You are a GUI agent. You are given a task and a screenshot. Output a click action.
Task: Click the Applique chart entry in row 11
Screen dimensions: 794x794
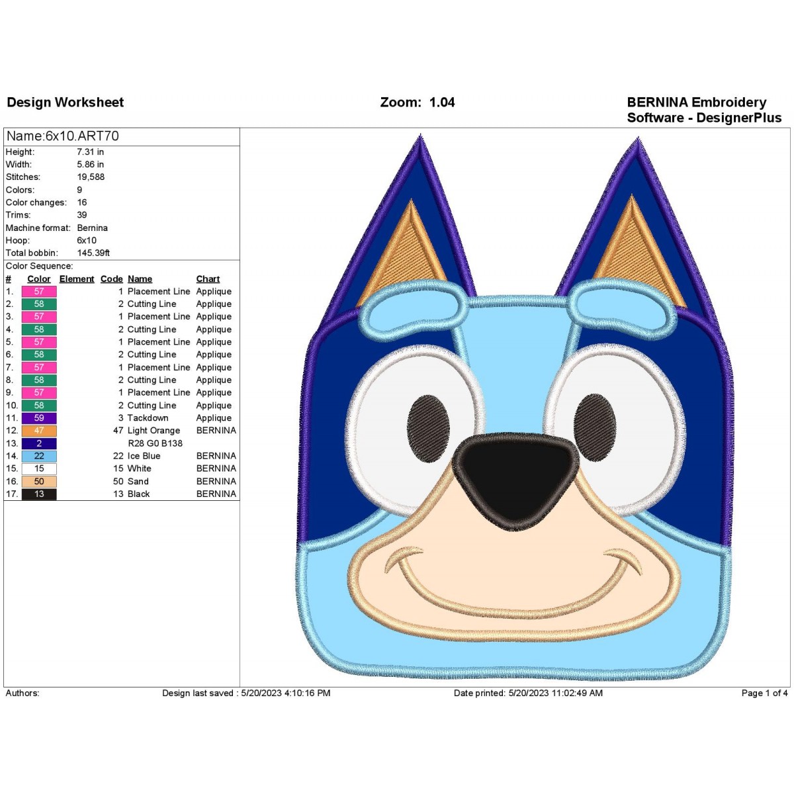click(214, 418)
